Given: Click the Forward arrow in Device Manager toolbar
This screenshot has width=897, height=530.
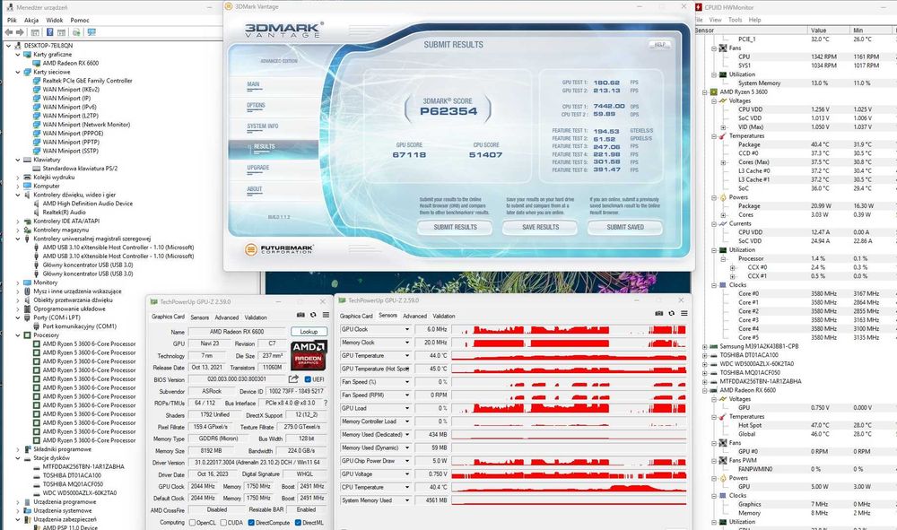Looking at the screenshot, I should pyautogui.click(x=20, y=32).
